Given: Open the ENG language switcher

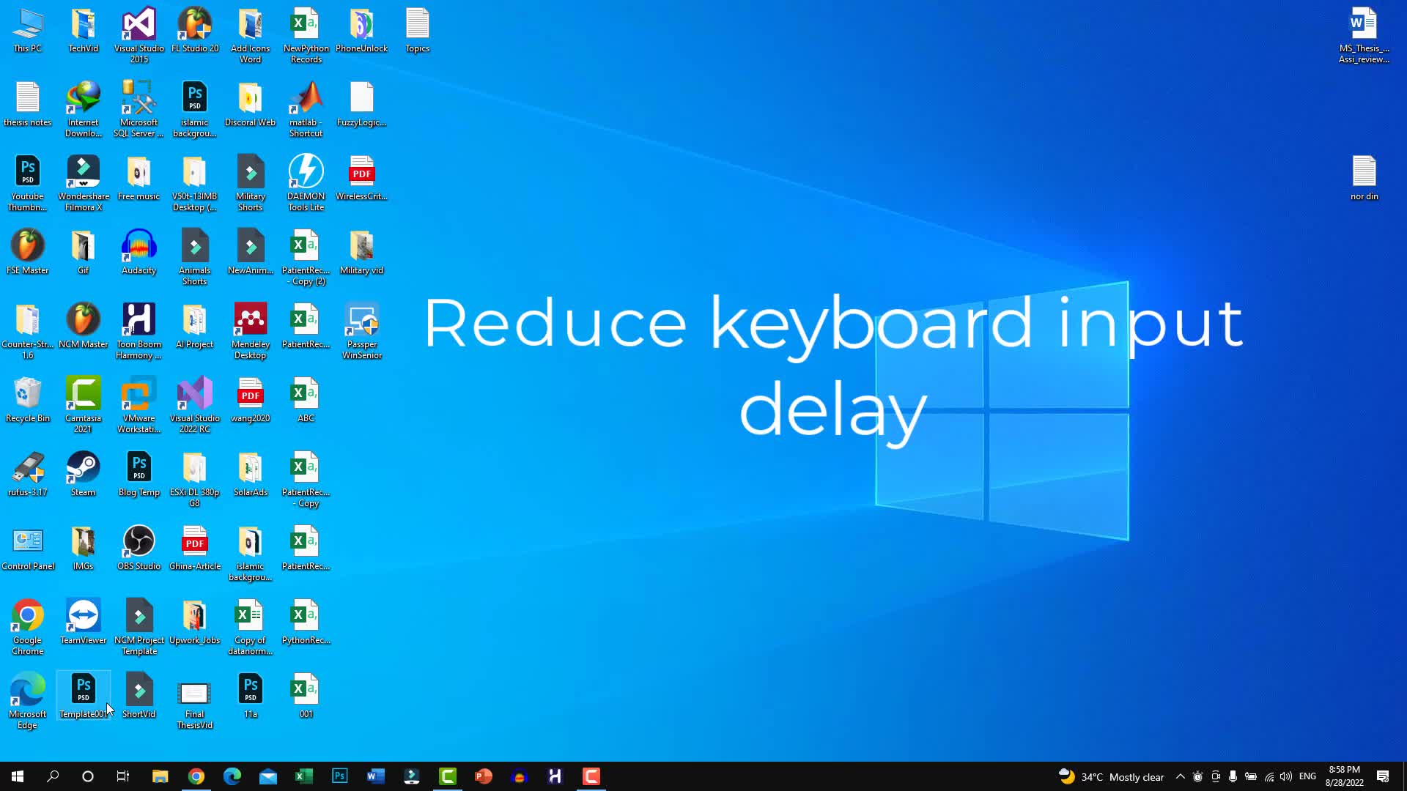Looking at the screenshot, I should point(1308,776).
